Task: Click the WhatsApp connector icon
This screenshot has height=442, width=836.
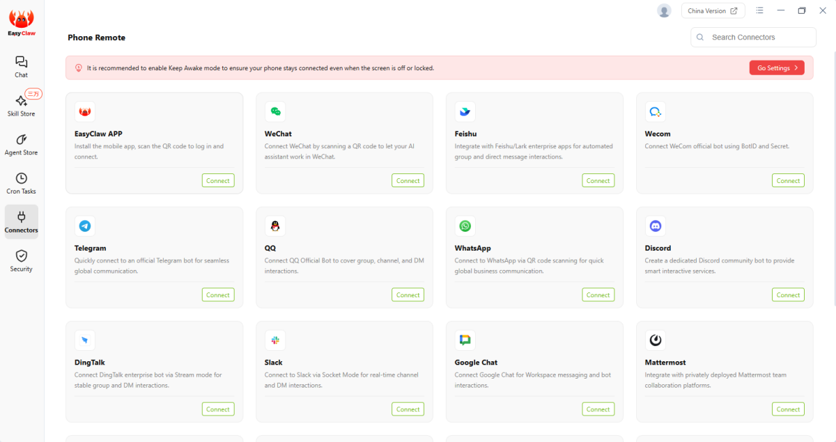Action: coord(465,226)
